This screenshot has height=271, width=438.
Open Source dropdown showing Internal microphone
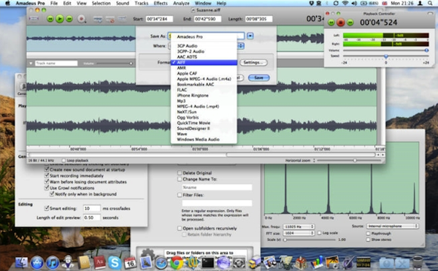392,226
